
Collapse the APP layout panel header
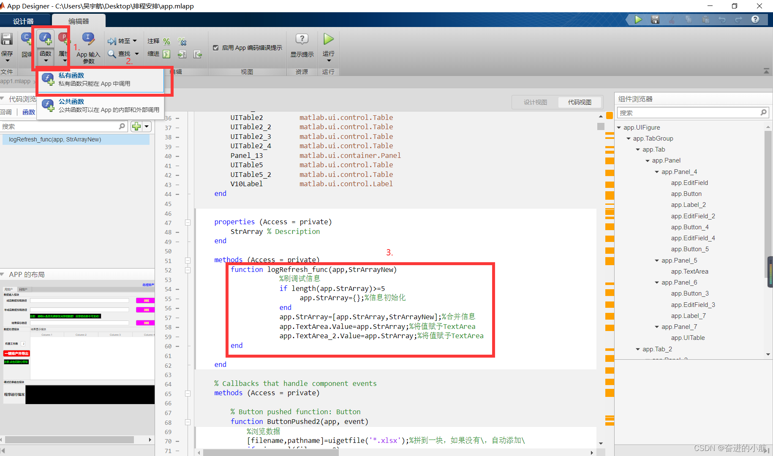(x=3, y=274)
